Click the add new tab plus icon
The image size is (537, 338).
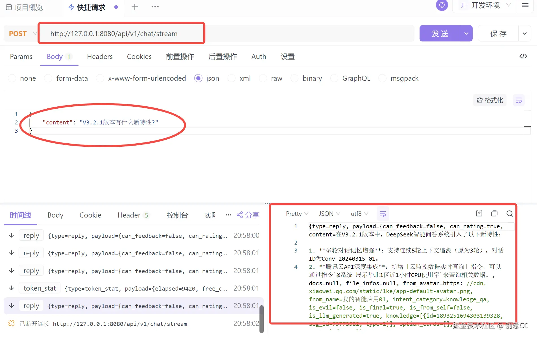click(135, 7)
